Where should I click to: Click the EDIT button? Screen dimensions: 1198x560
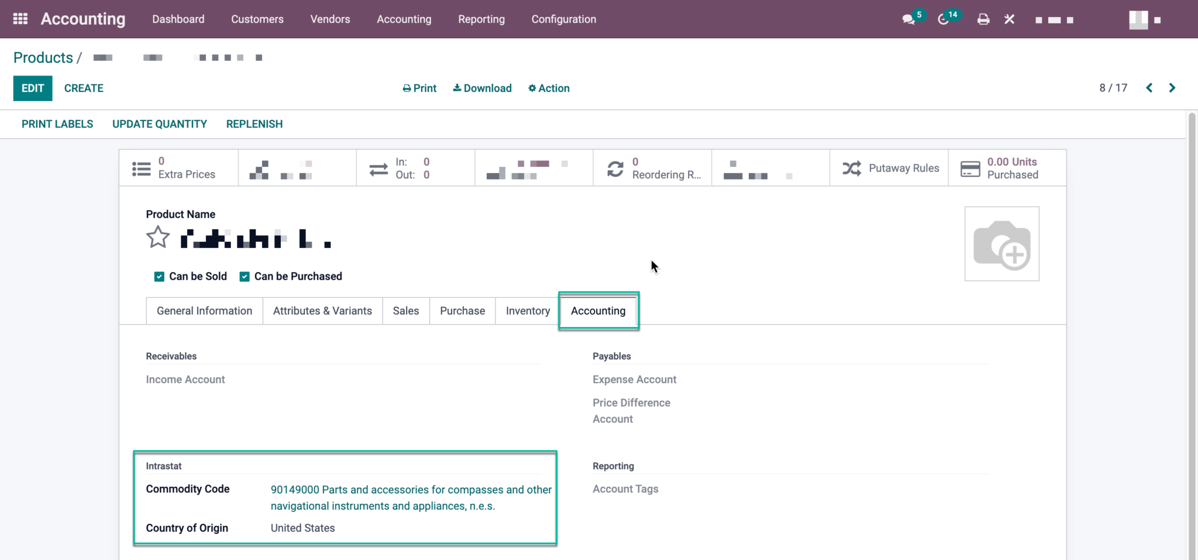click(x=32, y=88)
